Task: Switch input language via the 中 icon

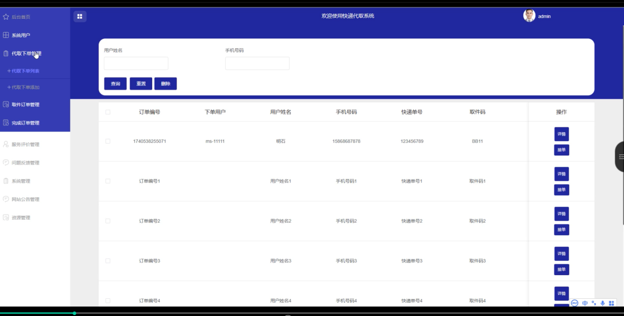Action: pyautogui.click(x=585, y=303)
